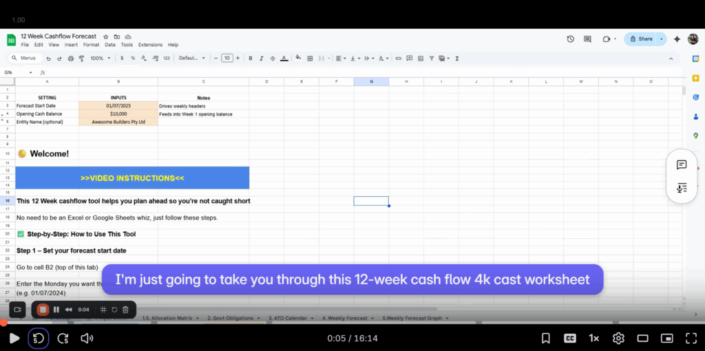Click the VIDEO INSTRUCTIONS link banner

pyautogui.click(x=132, y=178)
